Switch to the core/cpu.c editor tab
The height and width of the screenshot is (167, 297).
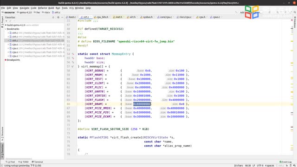coord(166,17)
